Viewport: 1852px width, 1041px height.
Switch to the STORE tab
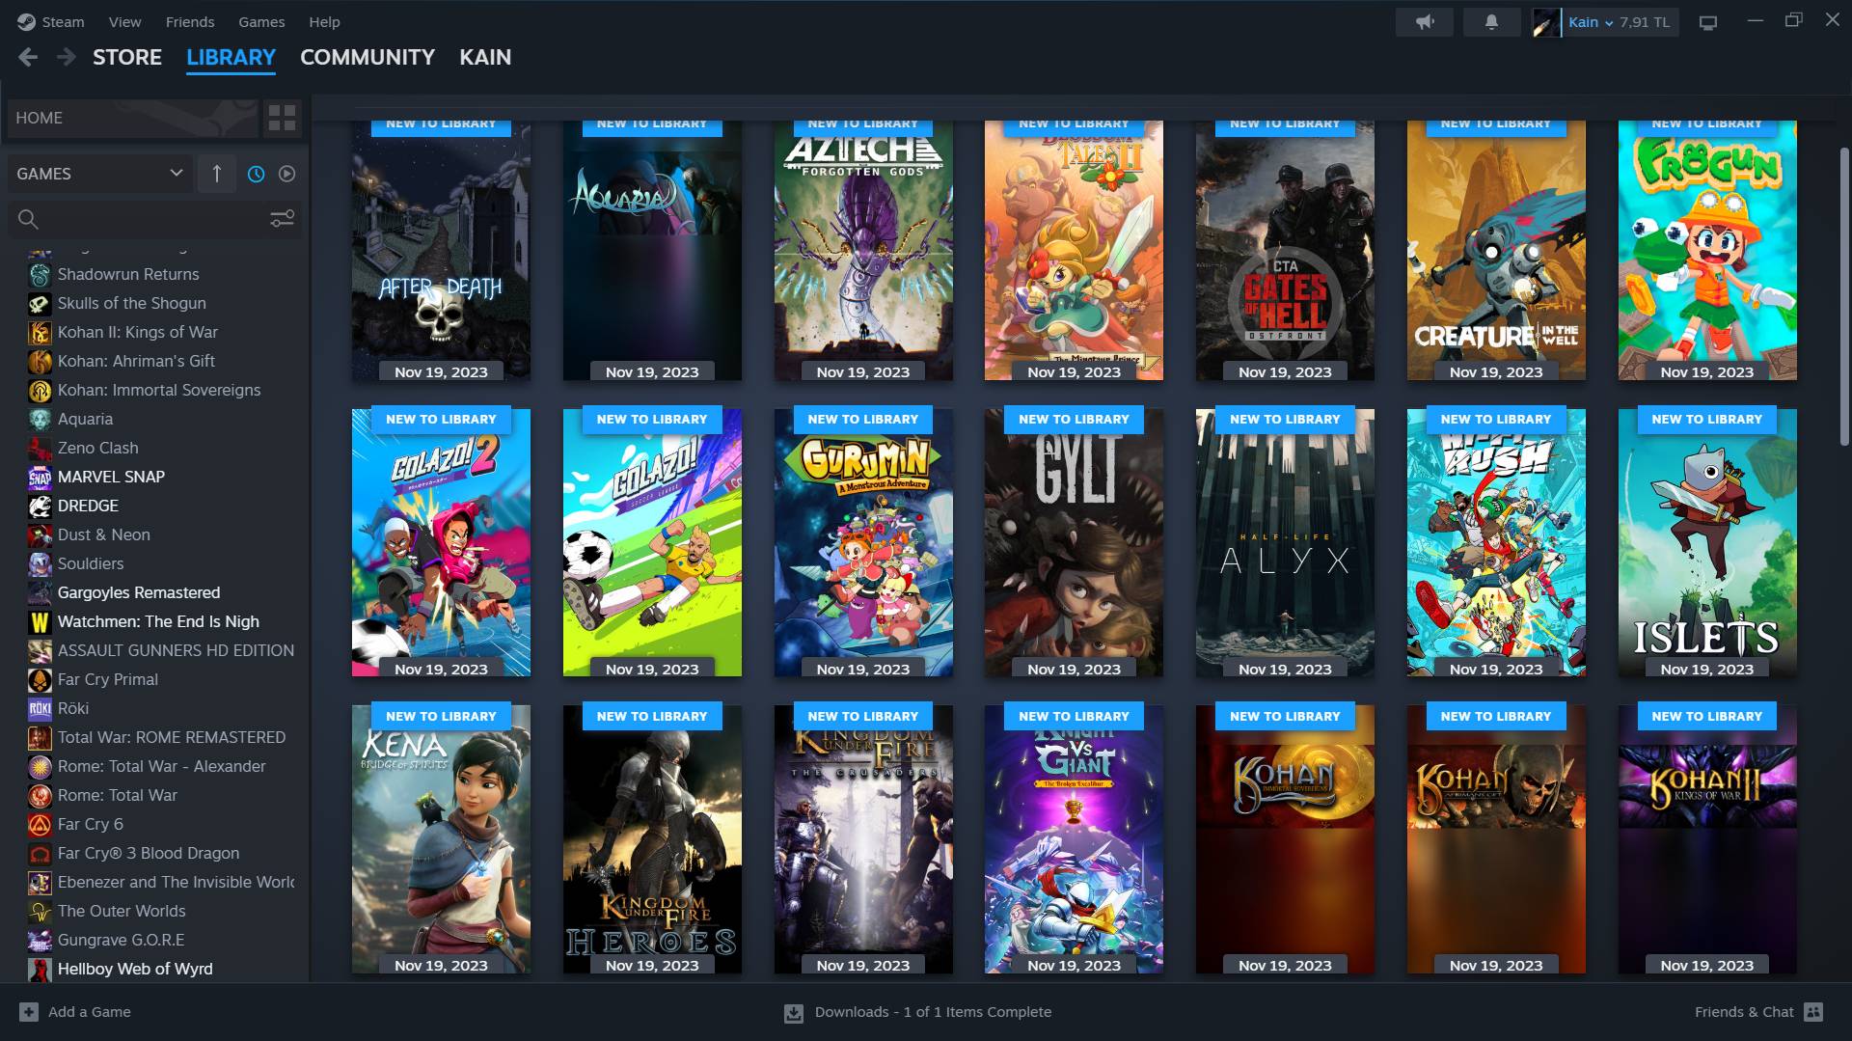click(127, 58)
